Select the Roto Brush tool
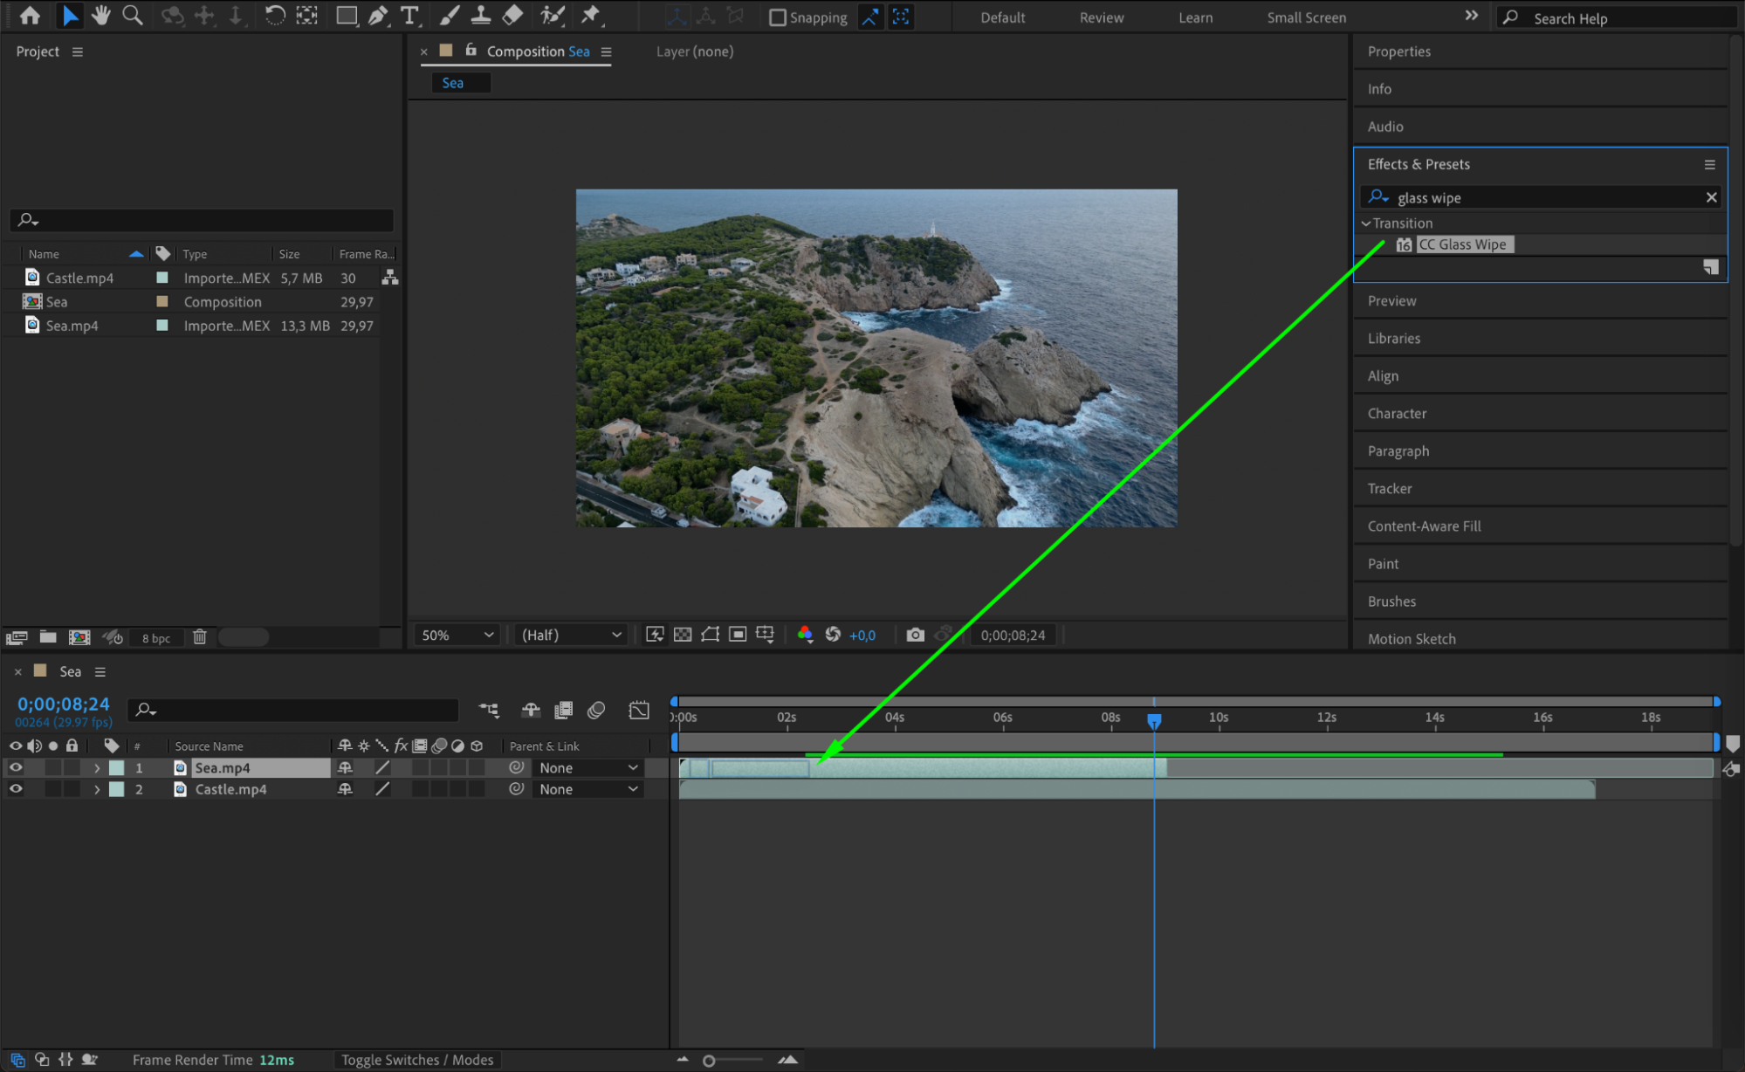This screenshot has width=1745, height=1072. click(x=552, y=16)
